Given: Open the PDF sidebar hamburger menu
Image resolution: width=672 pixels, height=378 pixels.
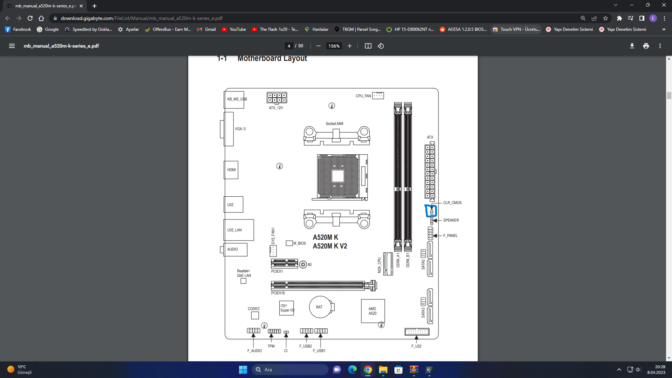Looking at the screenshot, I should (12, 46).
